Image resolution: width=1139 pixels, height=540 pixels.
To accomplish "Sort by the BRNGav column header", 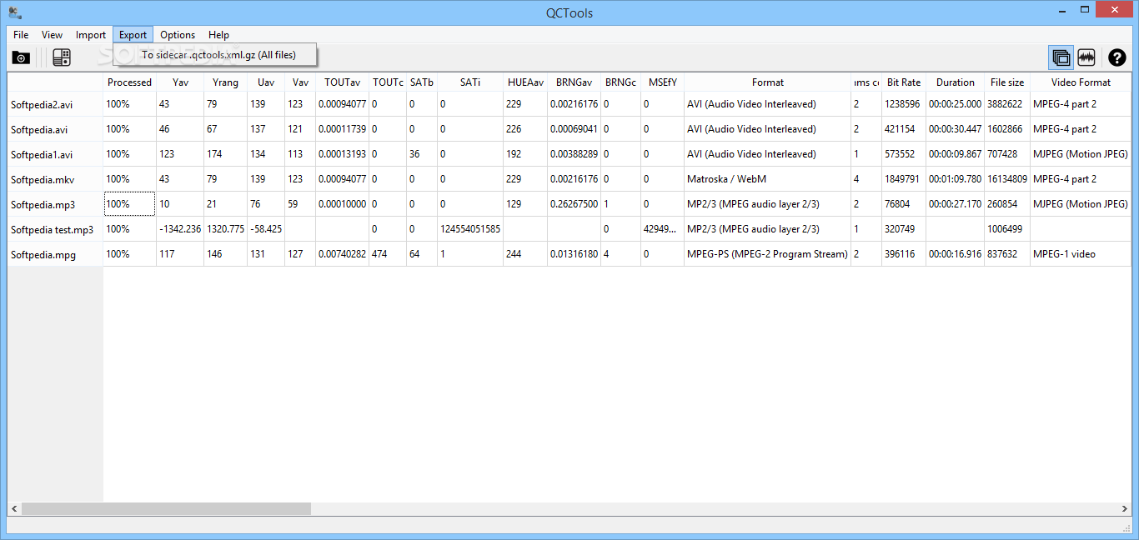I will pyautogui.click(x=574, y=82).
